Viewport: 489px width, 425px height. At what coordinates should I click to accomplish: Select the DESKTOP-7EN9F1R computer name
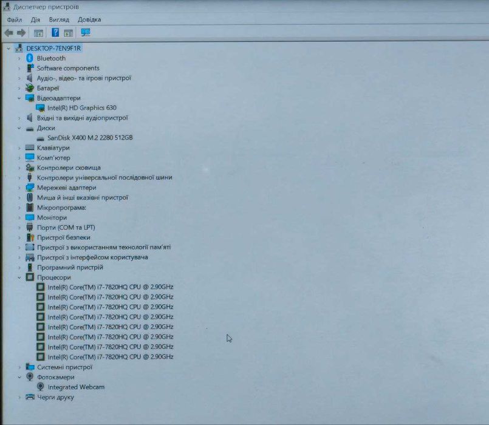point(53,49)
